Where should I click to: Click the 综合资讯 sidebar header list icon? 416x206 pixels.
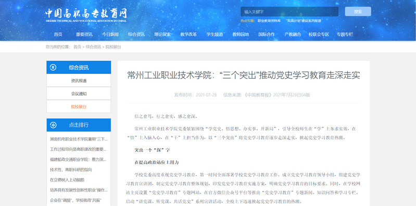pyautogui.click(x=53, y=67)
